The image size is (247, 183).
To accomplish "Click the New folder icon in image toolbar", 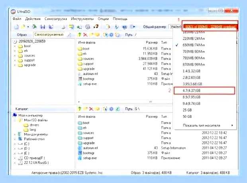I will tap(91, 35).
